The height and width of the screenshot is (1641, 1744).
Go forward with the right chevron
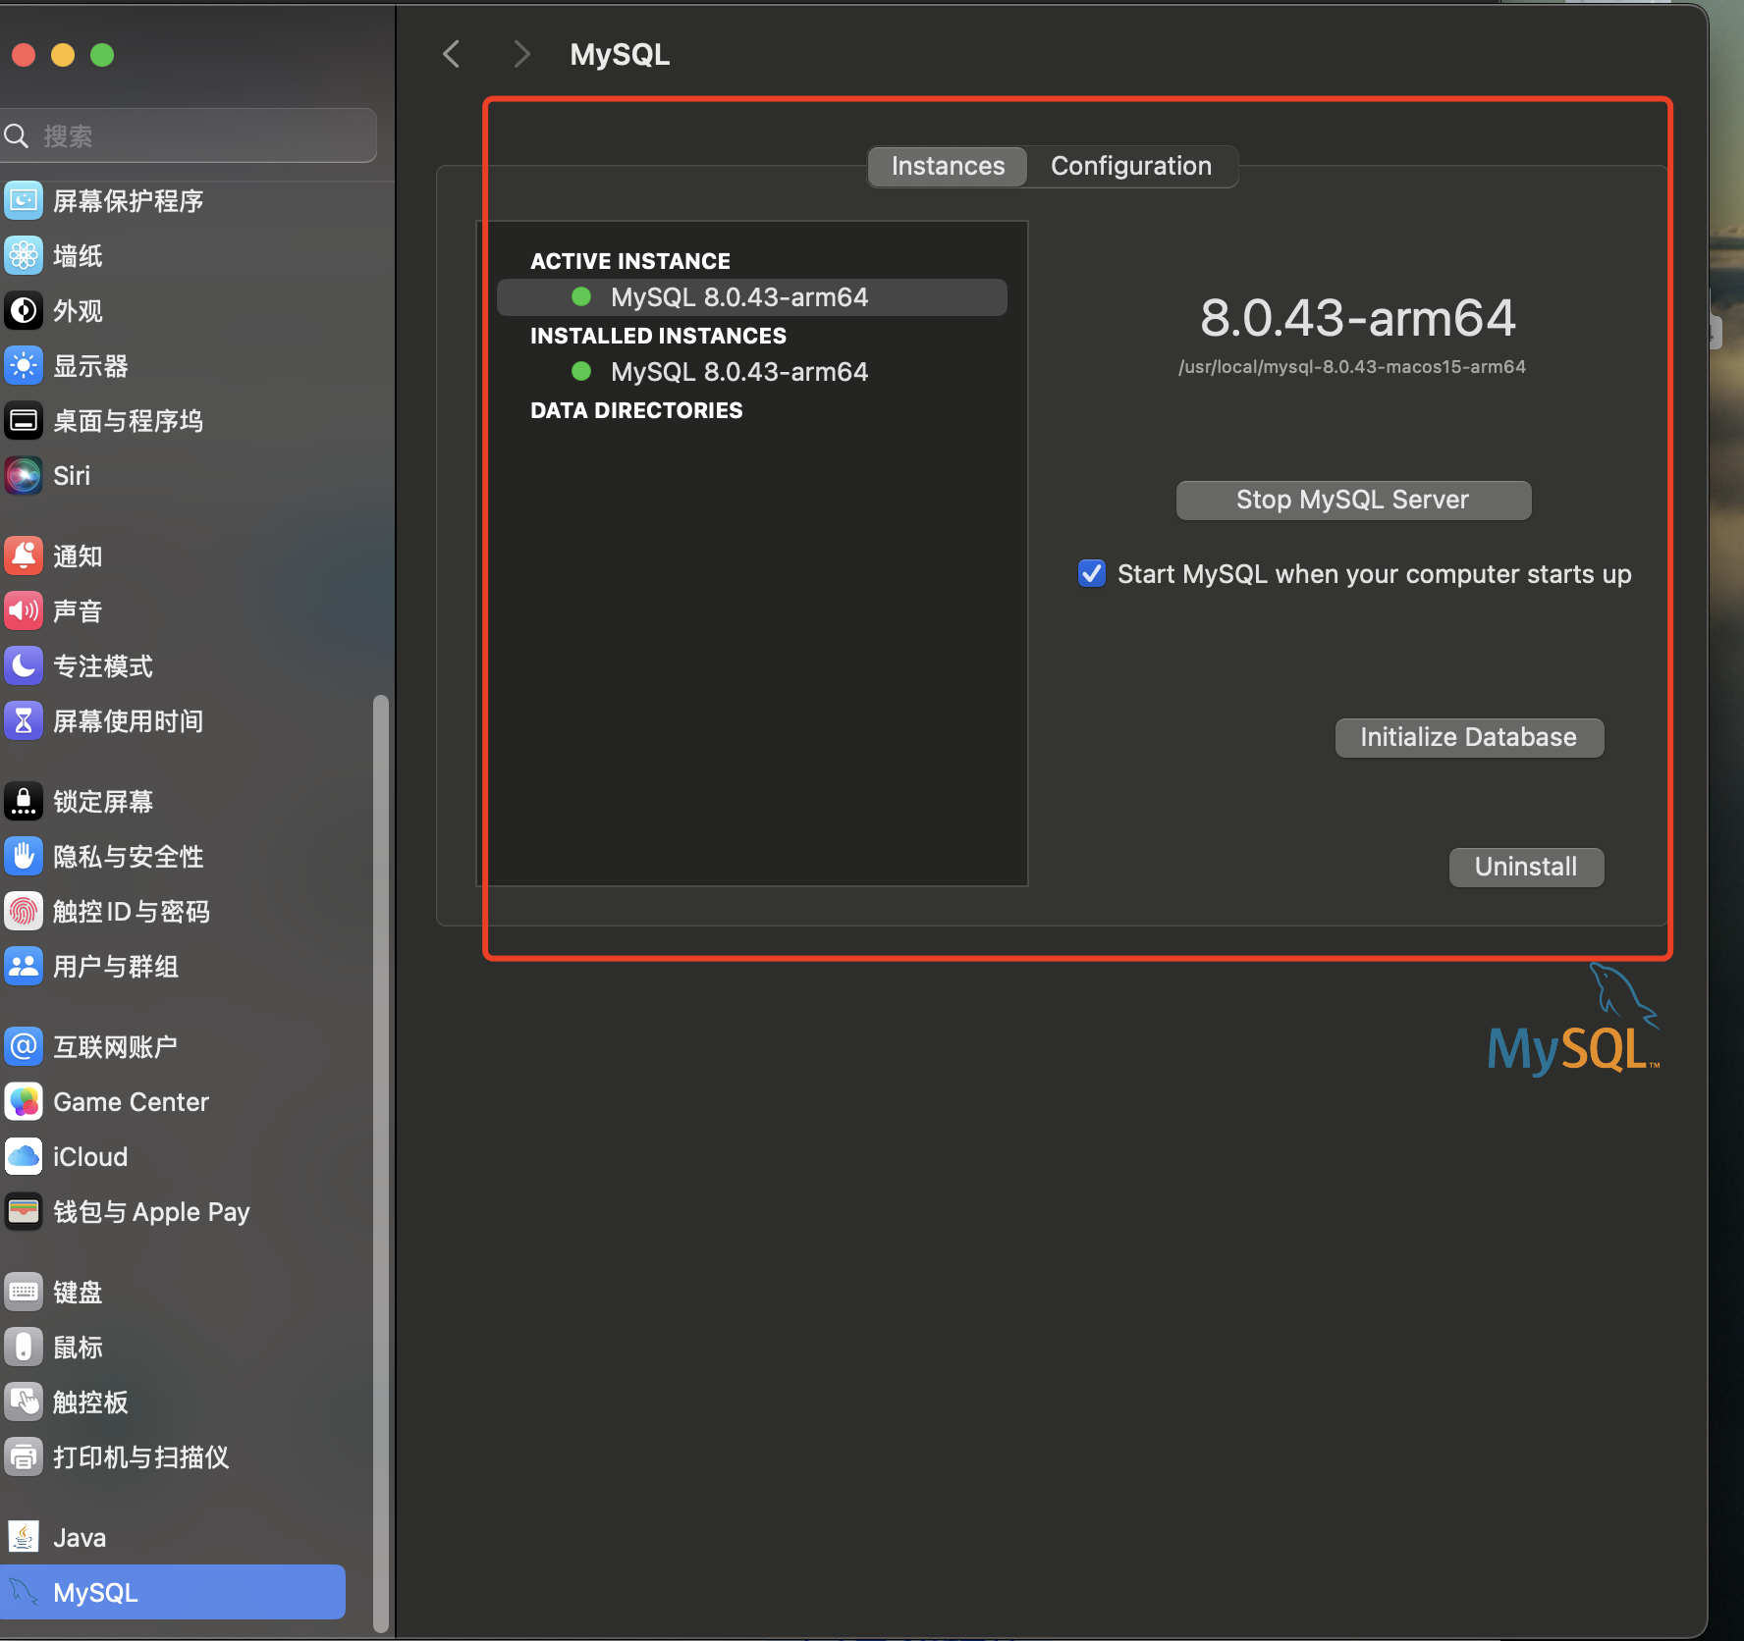[521, 54]
